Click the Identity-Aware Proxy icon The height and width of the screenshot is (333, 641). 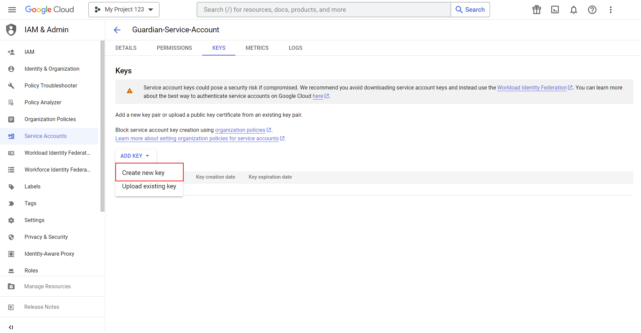11,254
